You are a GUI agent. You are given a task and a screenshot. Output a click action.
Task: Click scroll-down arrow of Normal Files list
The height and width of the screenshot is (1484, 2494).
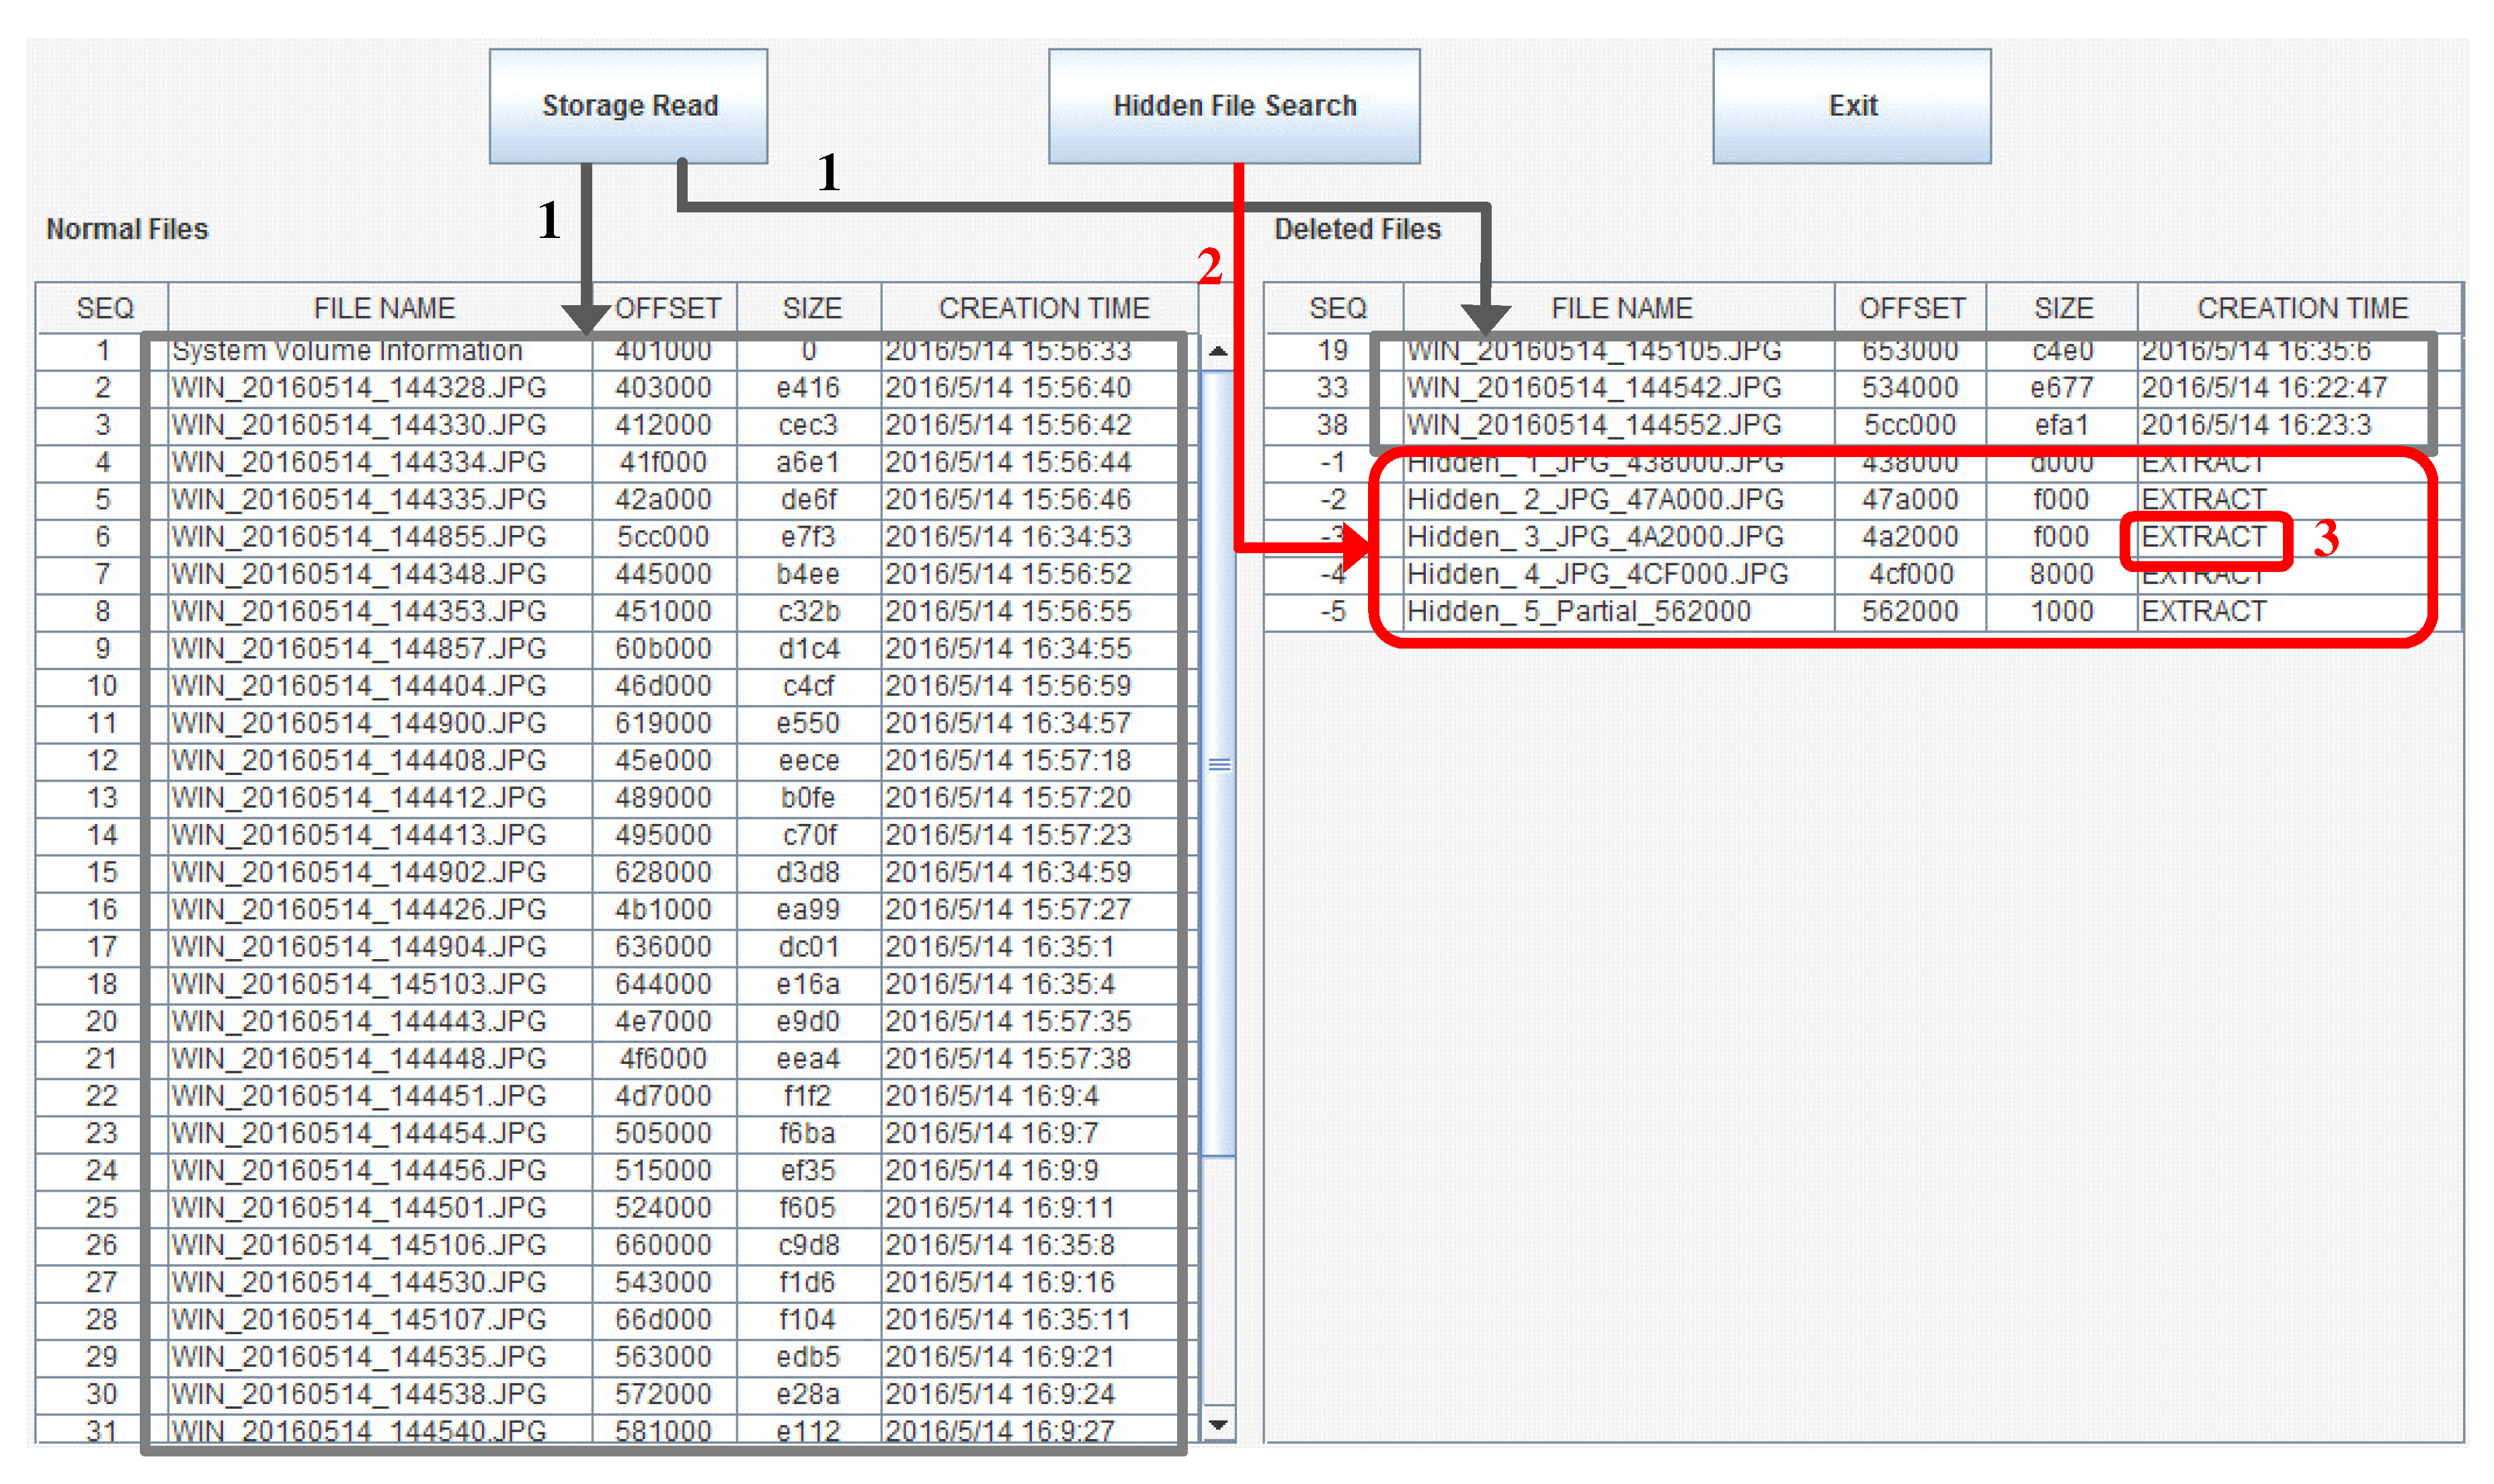1217,1424
